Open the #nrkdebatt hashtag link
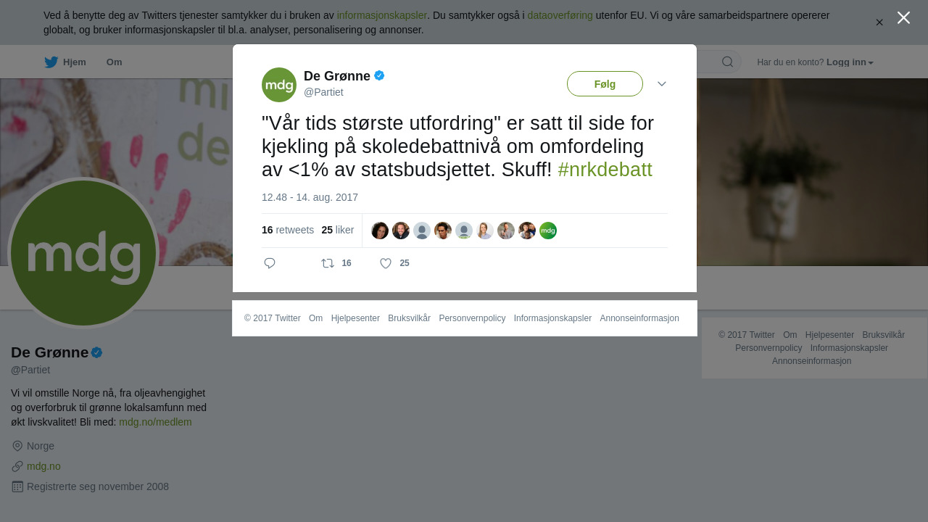 [605, 170]
